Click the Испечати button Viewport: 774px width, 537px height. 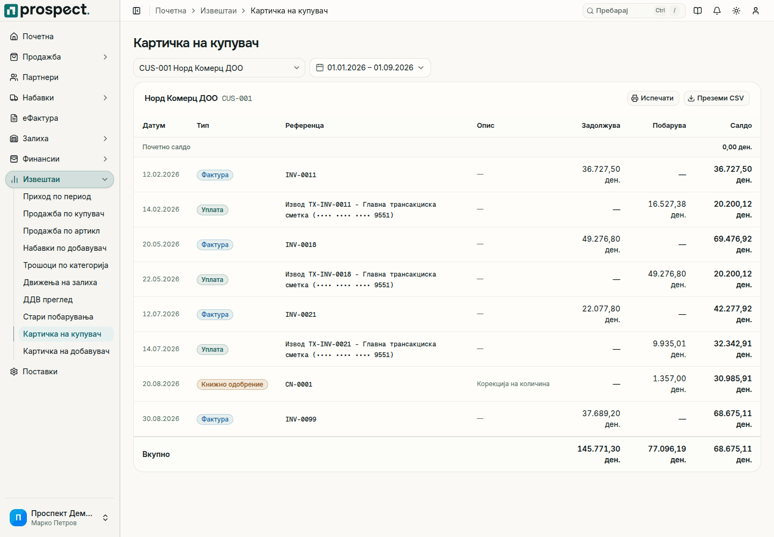653,98
